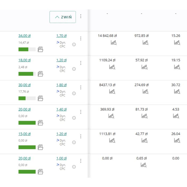Open three-dot menu for the 1,40 zł row
This screenshot has height=187, width=187.
(81, 112)
